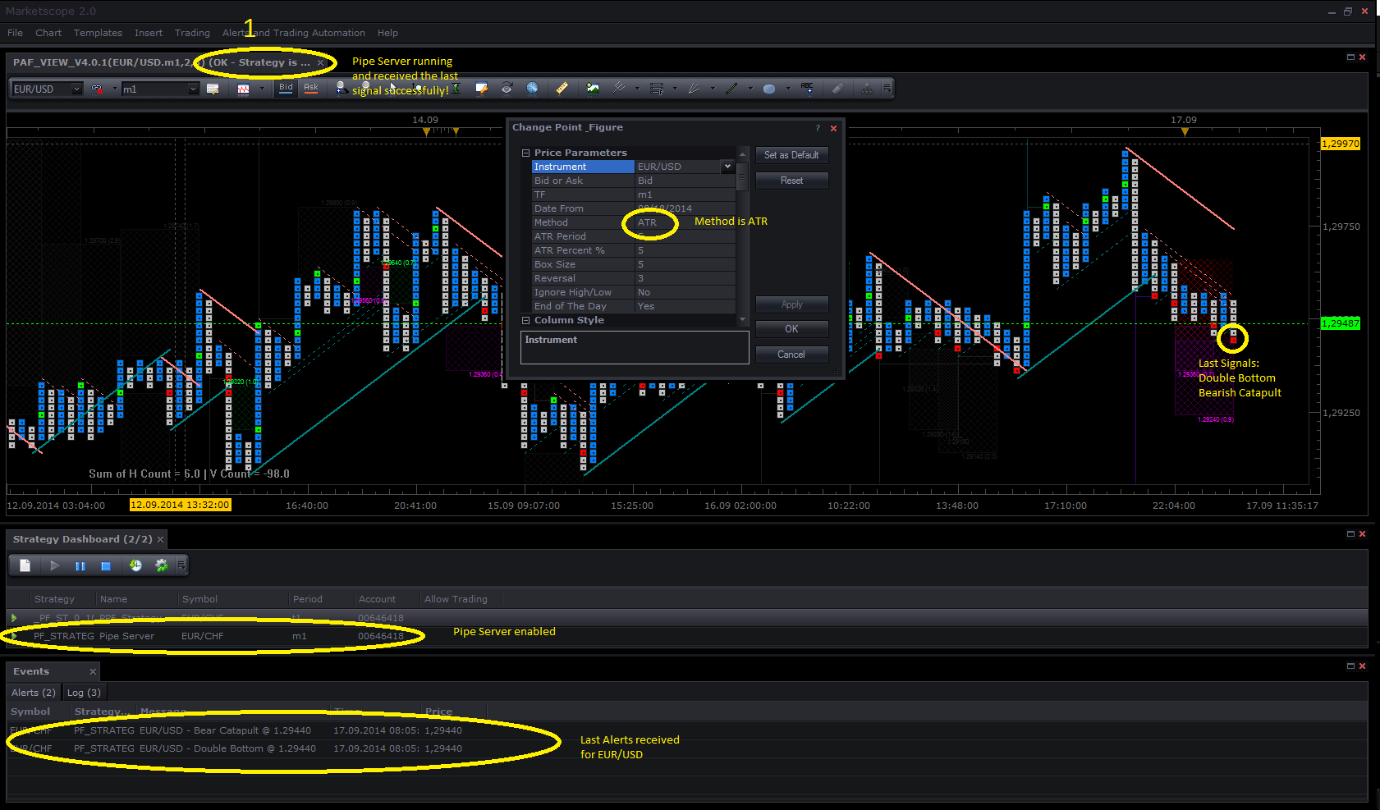Click the backtest clock icon

click(135, 565)
